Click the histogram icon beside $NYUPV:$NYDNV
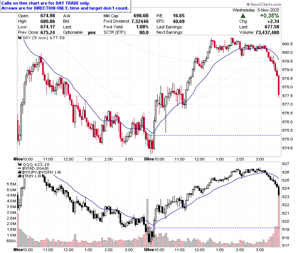Viewport: 299px width, 253px height. (20, 172)
